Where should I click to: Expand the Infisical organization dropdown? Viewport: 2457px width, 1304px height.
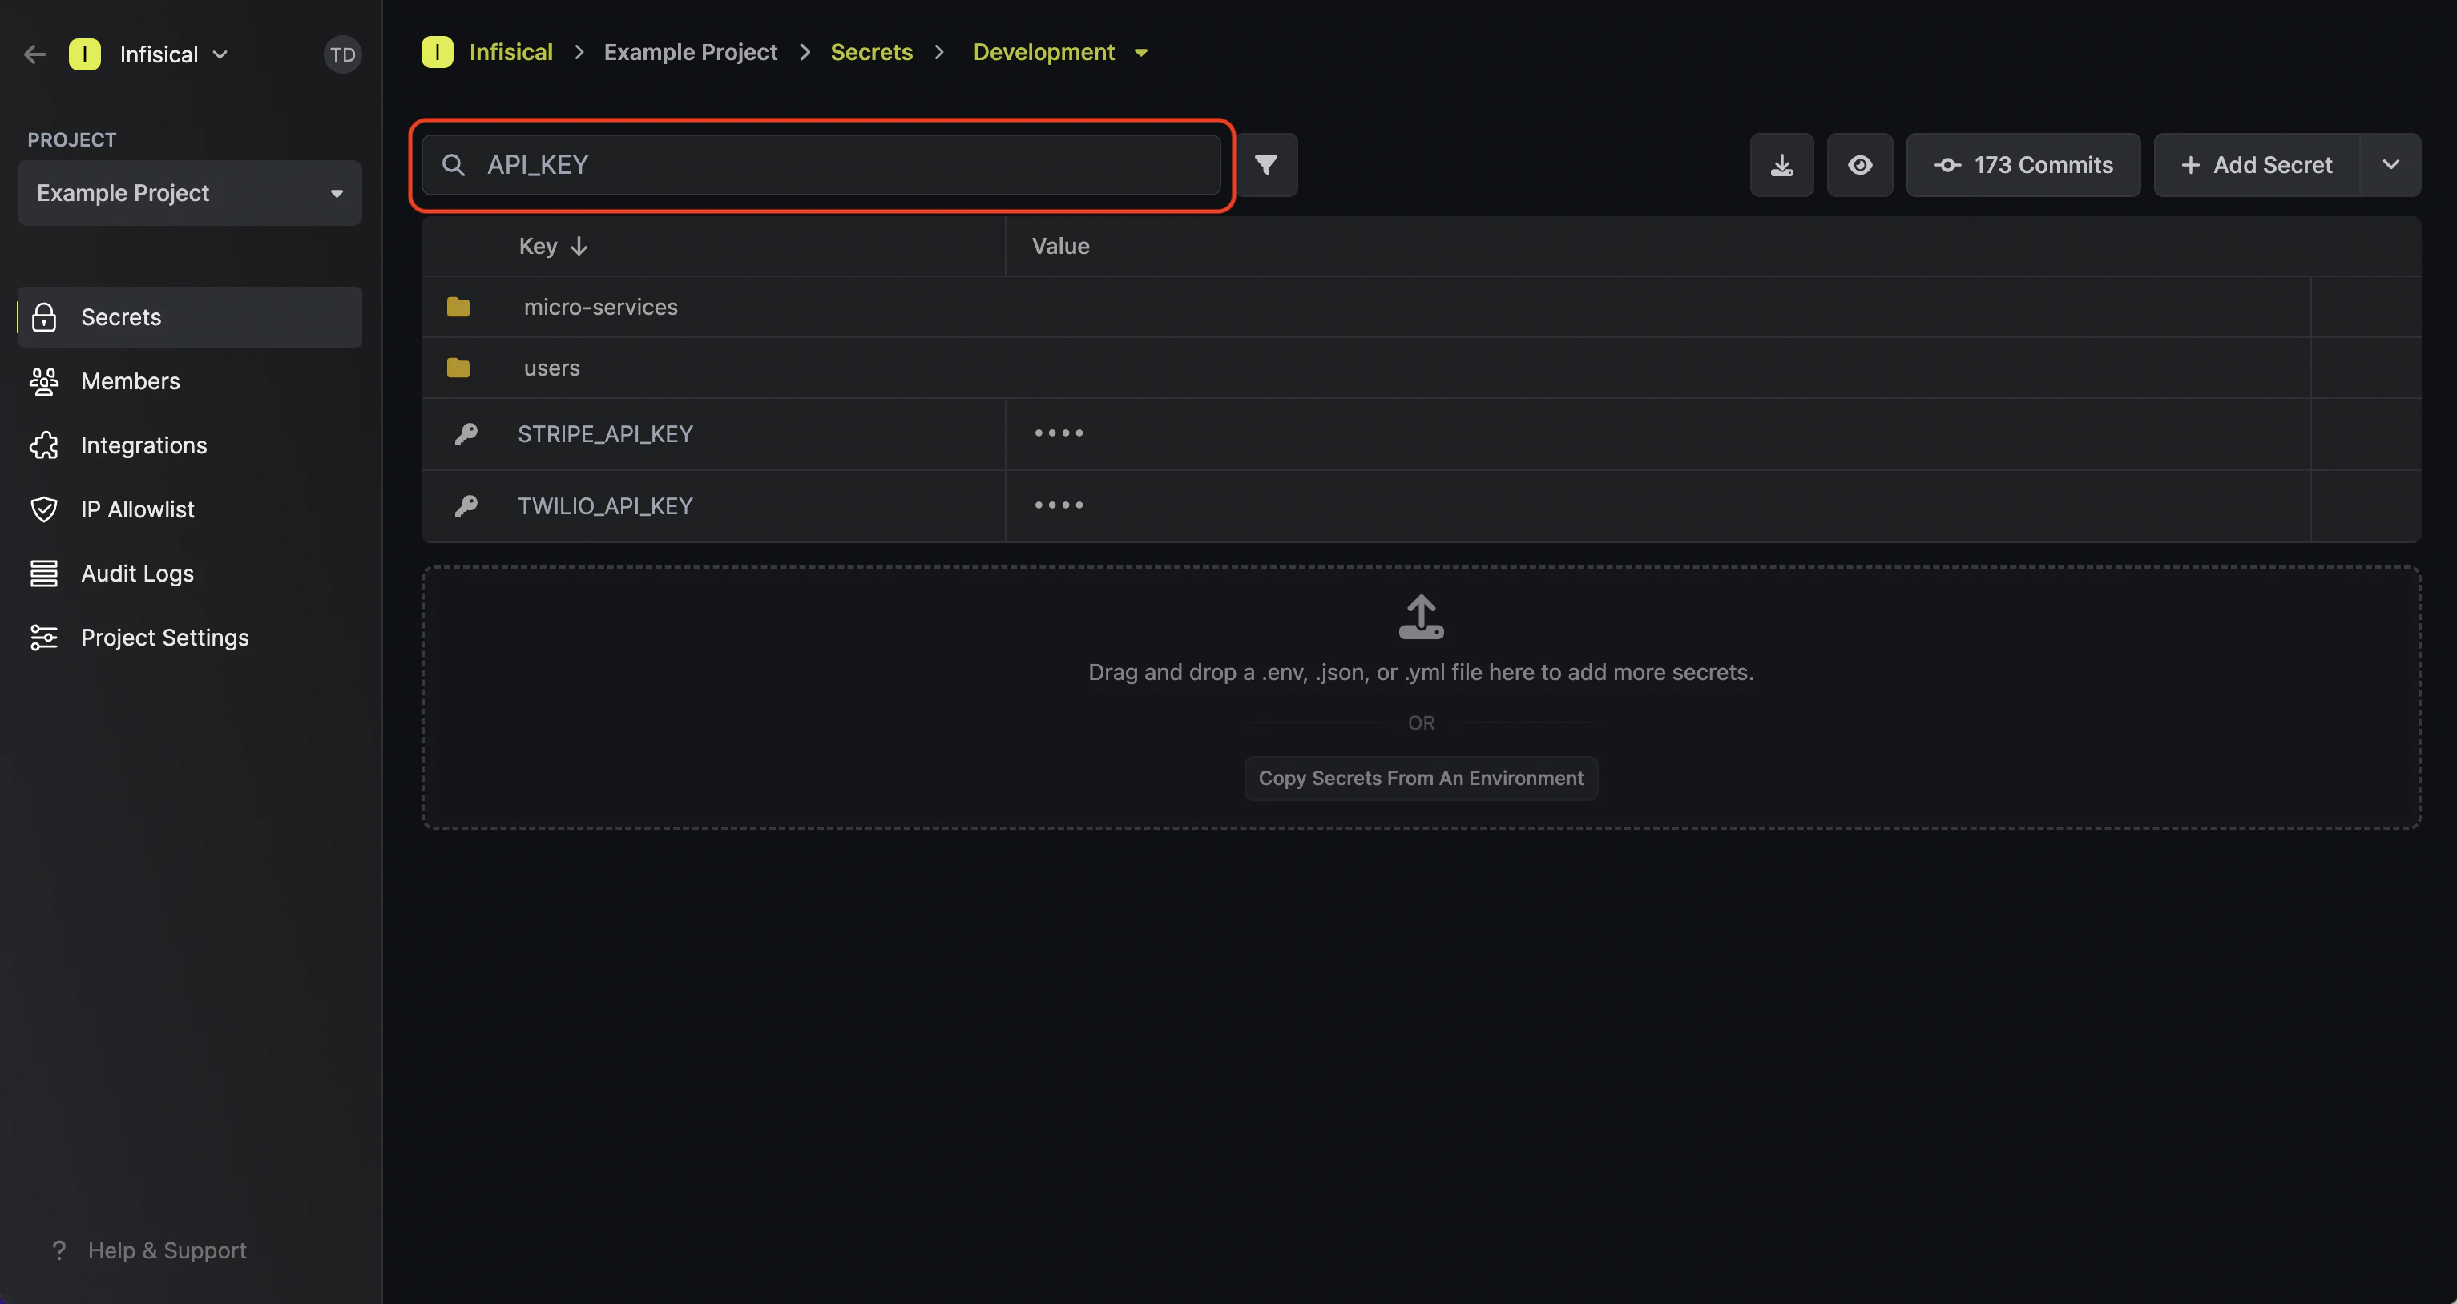click(220, 54)
